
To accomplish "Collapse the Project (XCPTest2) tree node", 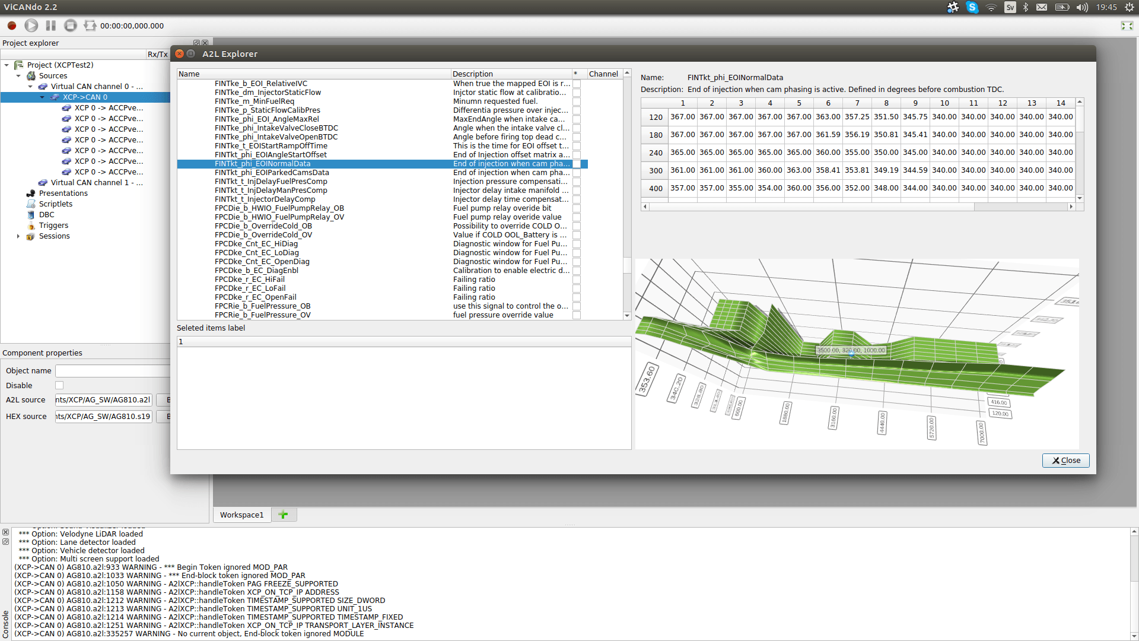I will [7, 65].
